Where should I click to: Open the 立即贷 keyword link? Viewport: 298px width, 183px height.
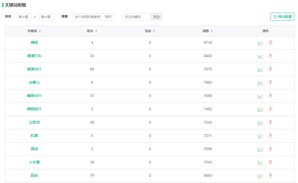tap(34, 122)
